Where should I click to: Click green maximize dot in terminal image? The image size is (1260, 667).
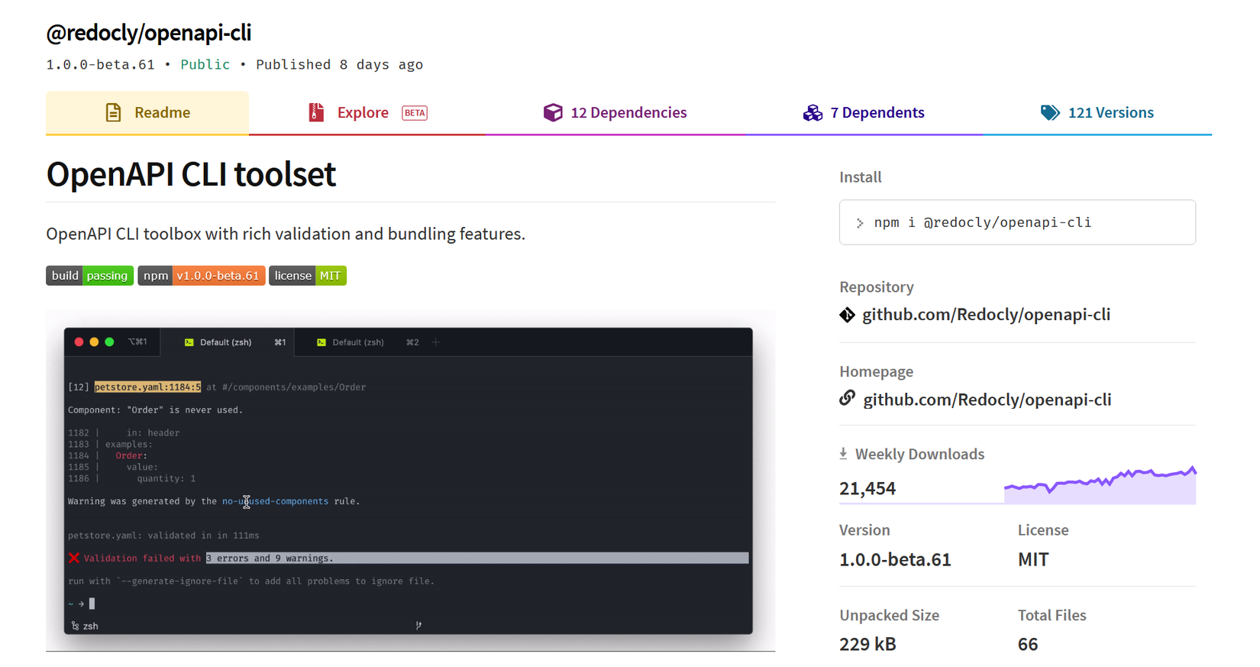109,342
